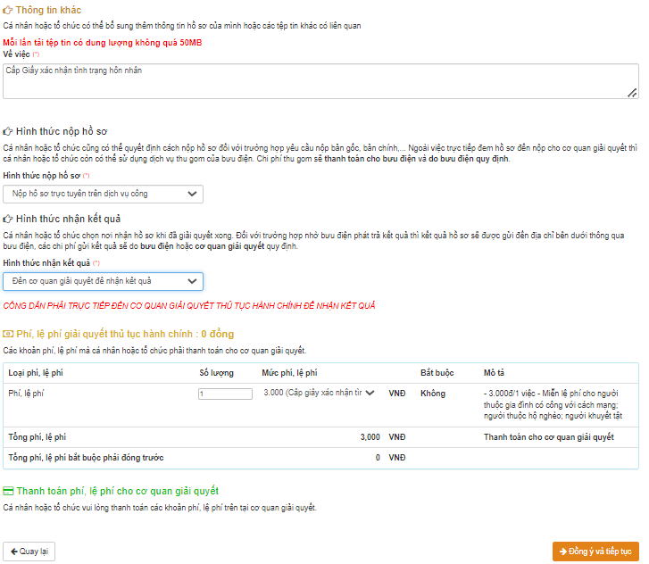Click the hand icon beside Hình thức nộp hồ sơ heading

click(8, 130)
